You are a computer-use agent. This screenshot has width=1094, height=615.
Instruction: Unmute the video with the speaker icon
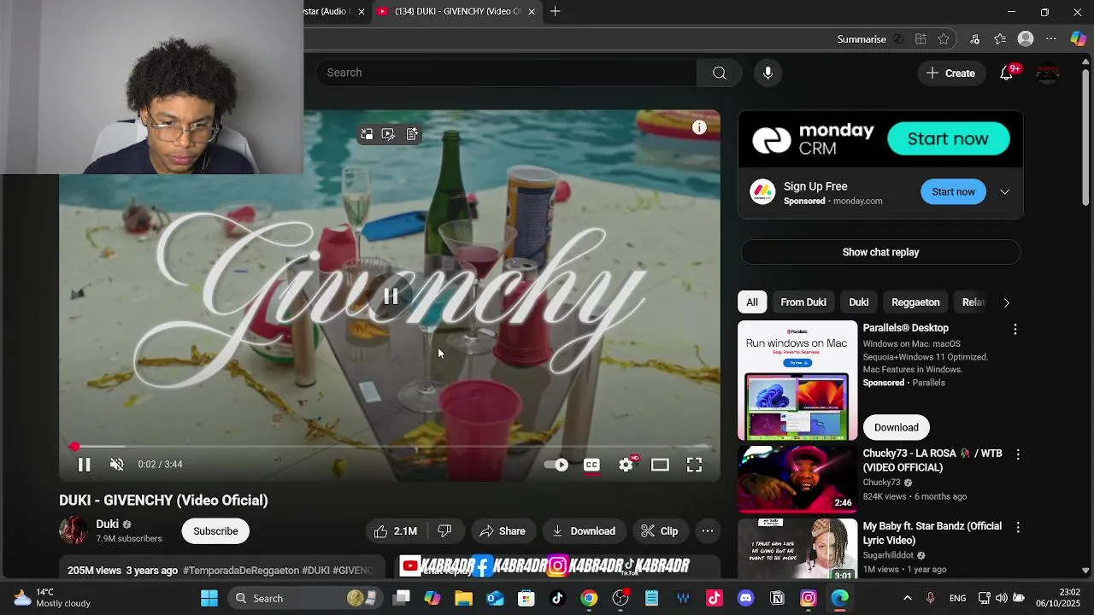117,465
